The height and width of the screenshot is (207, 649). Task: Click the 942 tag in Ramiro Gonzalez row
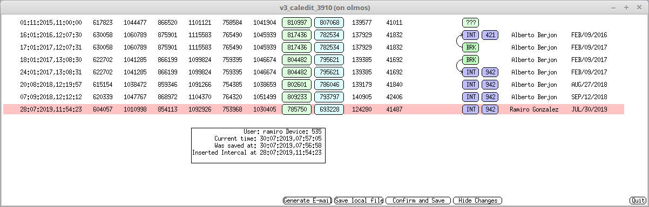click(490, 109)
